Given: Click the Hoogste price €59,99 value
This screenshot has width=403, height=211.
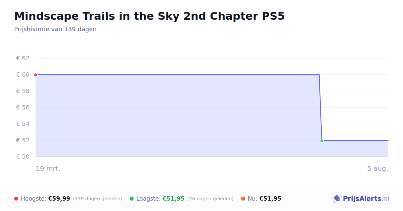Looking at the screenshot, I should coord(59,199).
